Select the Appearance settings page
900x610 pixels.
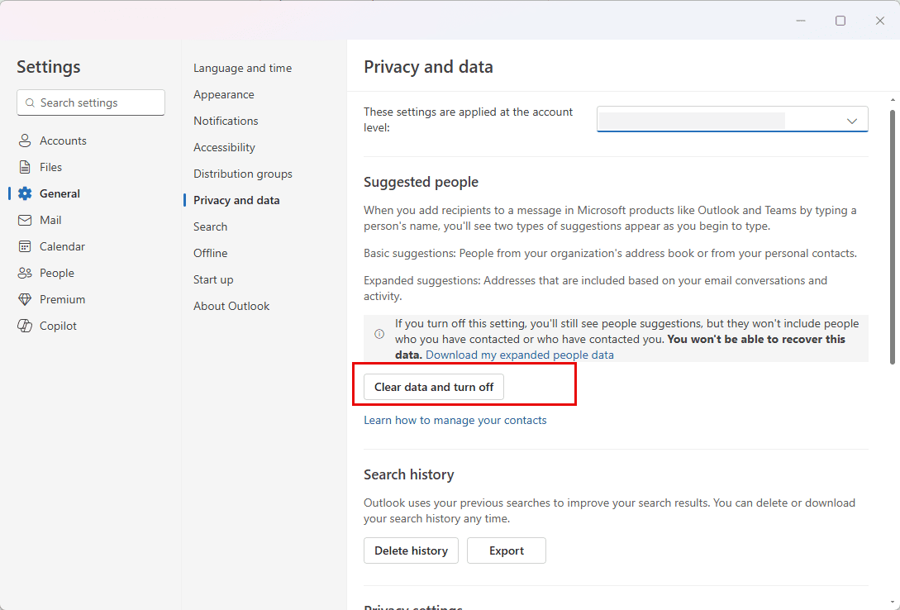(223, 94)
